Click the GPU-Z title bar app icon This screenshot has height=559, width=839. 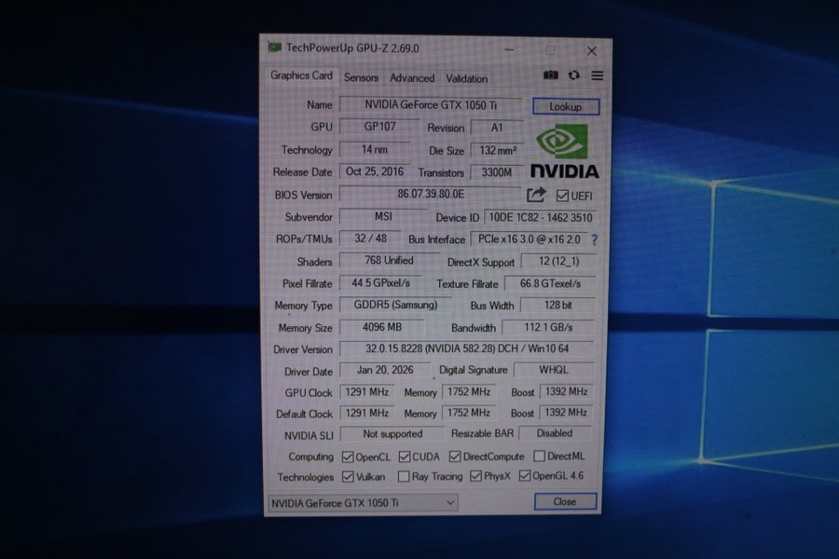tap(274, 48)
